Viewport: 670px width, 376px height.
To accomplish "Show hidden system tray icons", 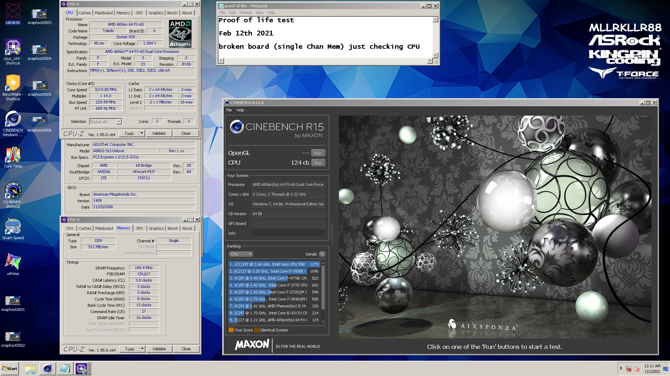I will click(621, 368).
